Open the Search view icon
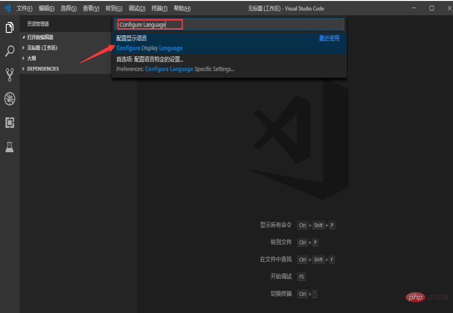Image resolution: width=453 pixels, height=313 pixels. tap(10, 51)
